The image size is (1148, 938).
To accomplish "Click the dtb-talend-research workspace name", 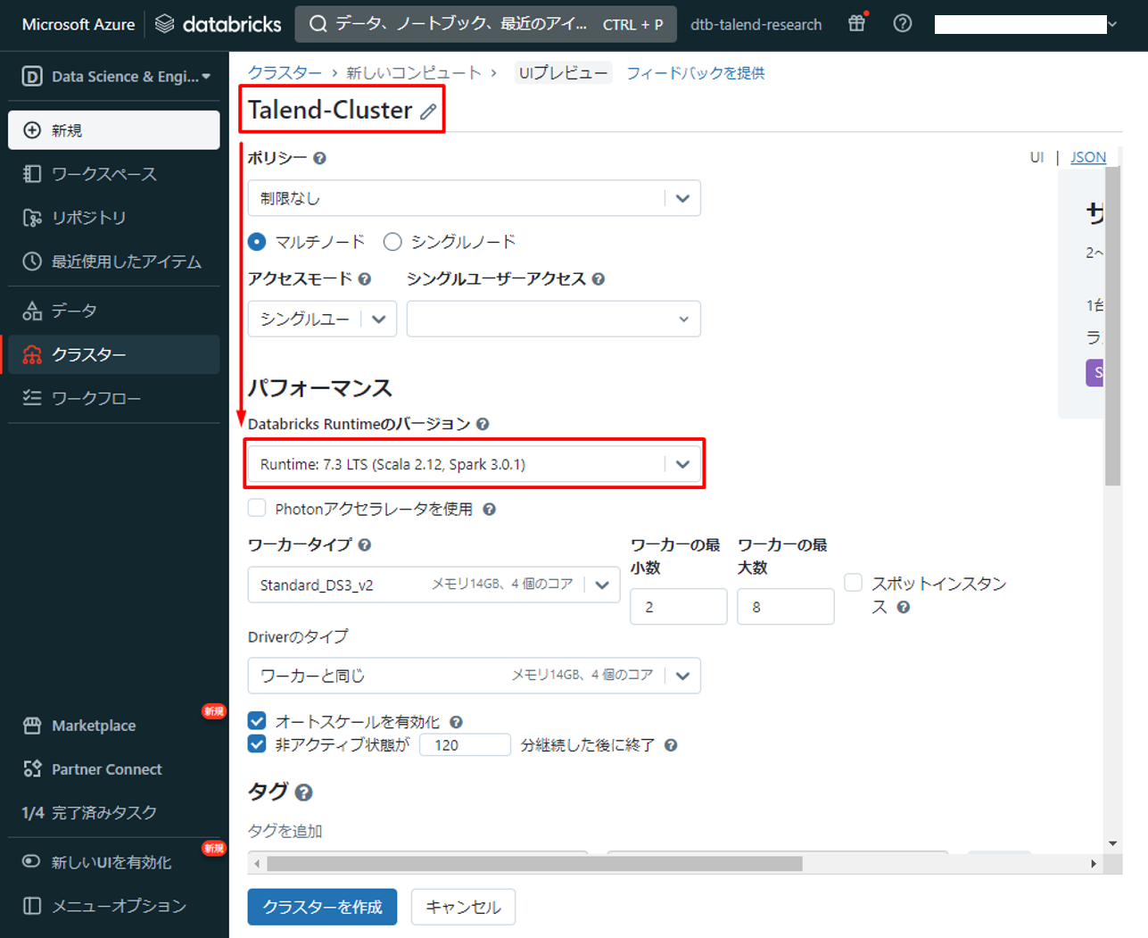I will pos(756,25).
